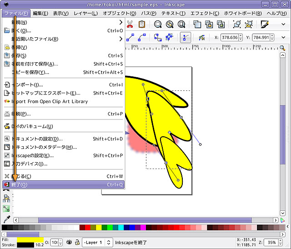The image size is (291, 249).
Task: Click the Cut scissors icon
Action: coord(130,24)
